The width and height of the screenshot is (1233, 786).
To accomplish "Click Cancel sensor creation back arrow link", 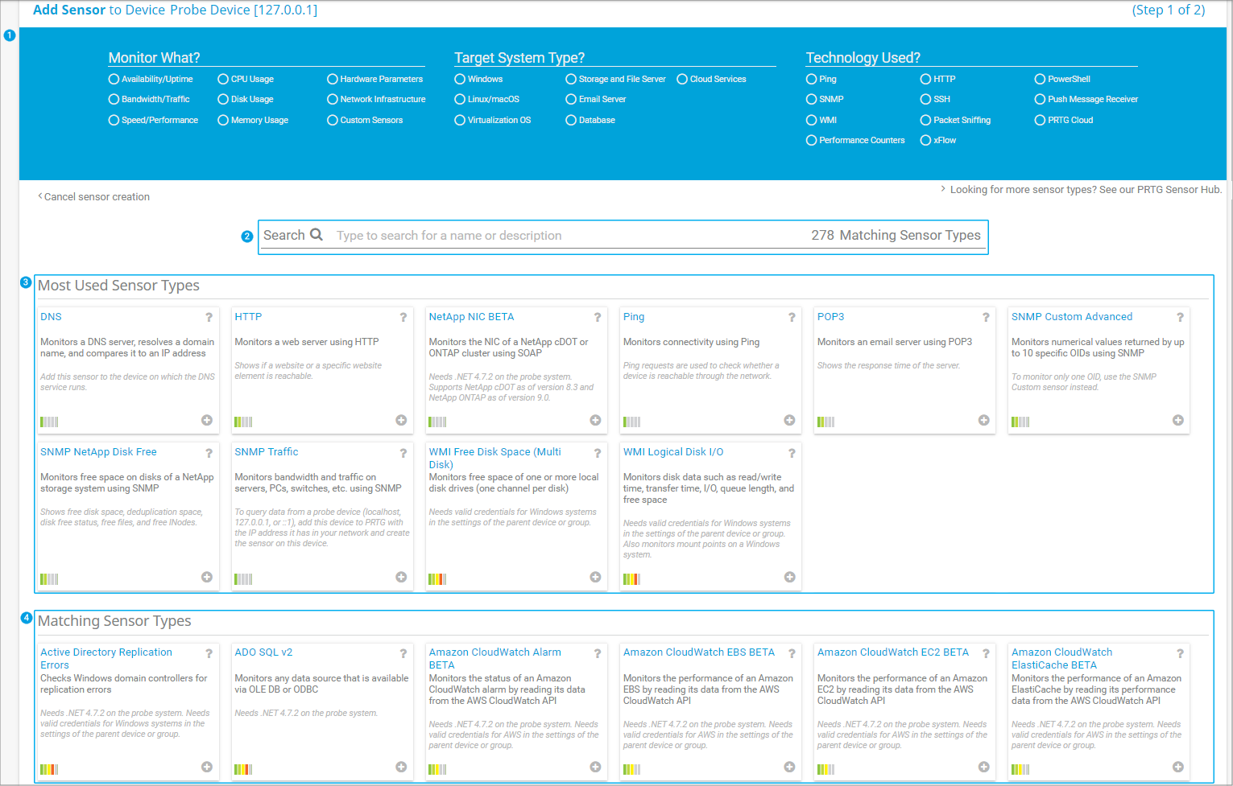I will point(93,196).
